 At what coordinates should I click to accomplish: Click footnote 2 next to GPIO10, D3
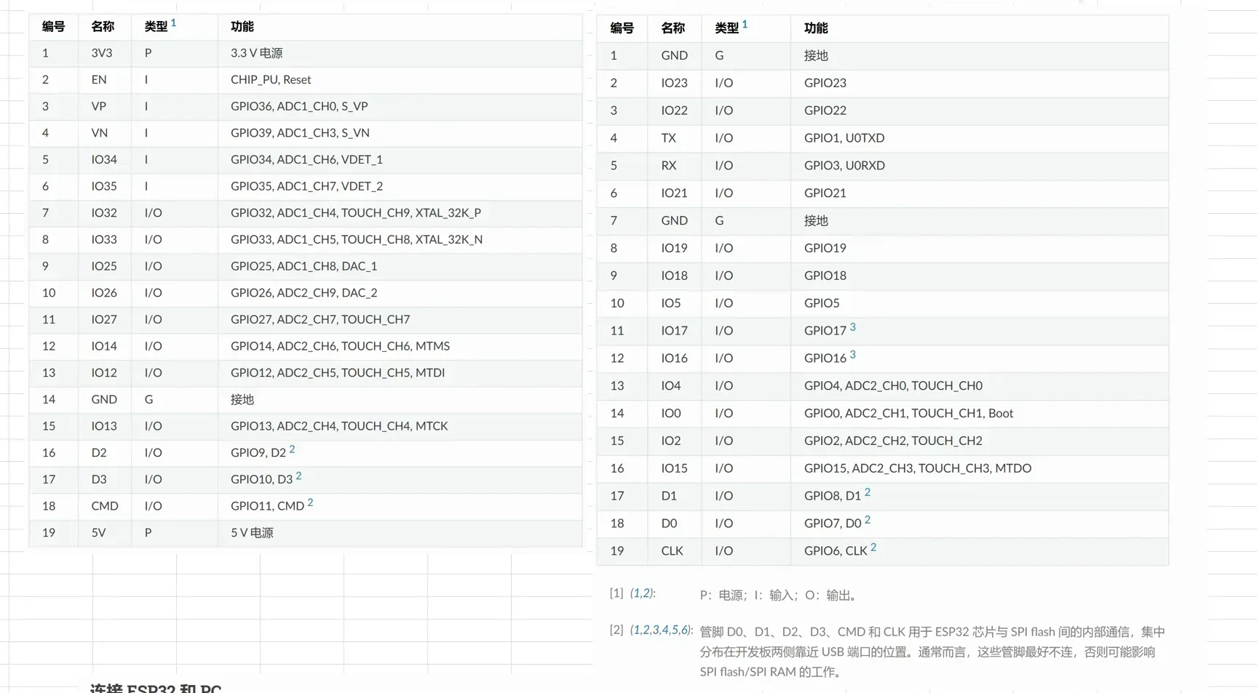pyautogui.click(x=298, y=476)
